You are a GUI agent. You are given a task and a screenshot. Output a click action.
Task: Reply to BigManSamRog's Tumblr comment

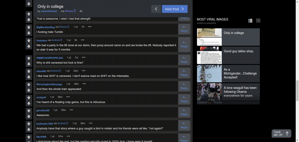click(x=184, y=29)
